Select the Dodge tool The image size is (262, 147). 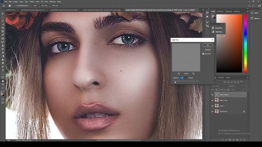(3, 63)
